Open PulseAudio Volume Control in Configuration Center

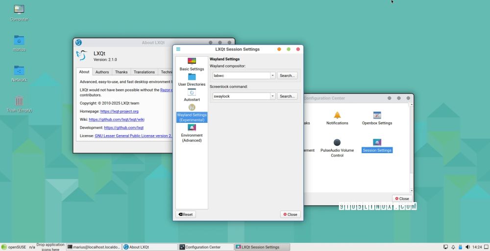337,148
